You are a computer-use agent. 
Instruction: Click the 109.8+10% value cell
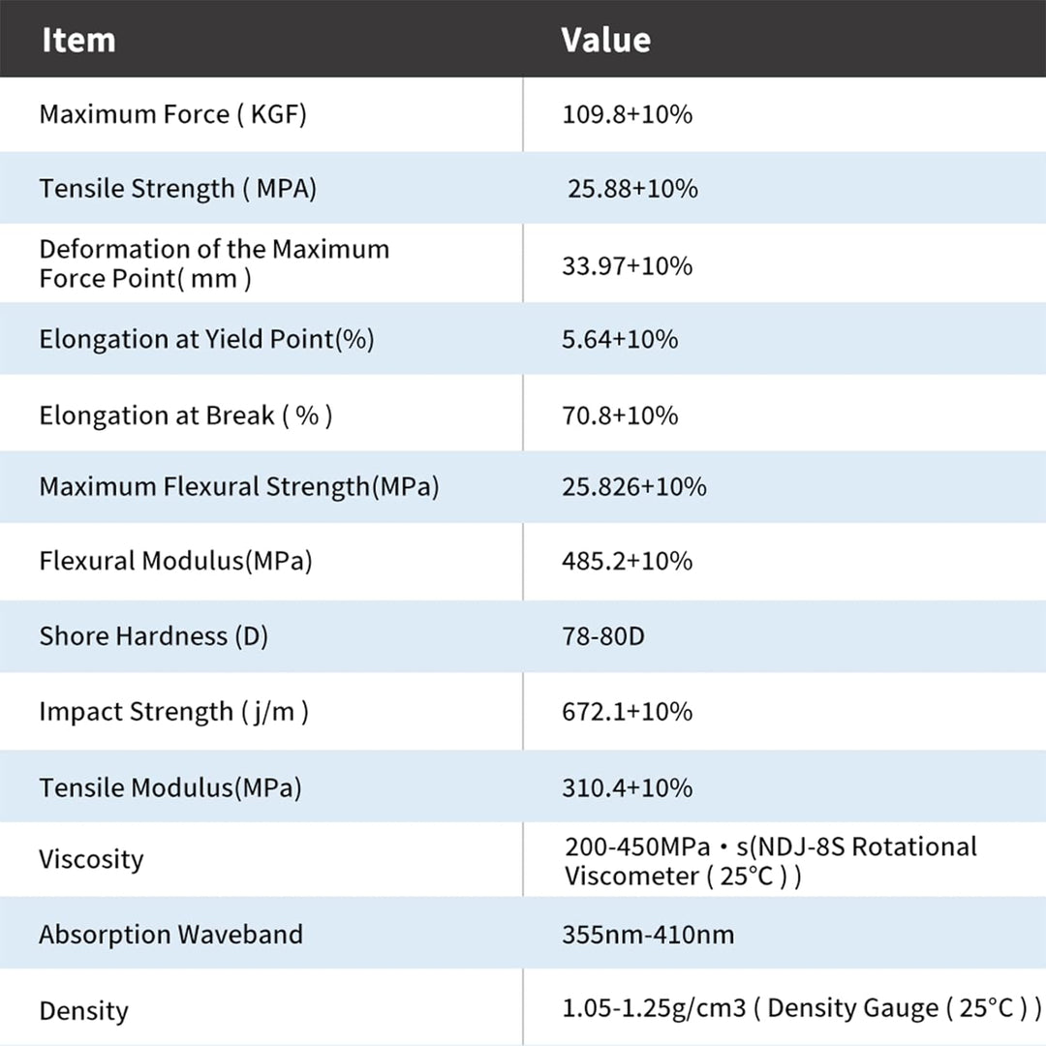[627, 114]
